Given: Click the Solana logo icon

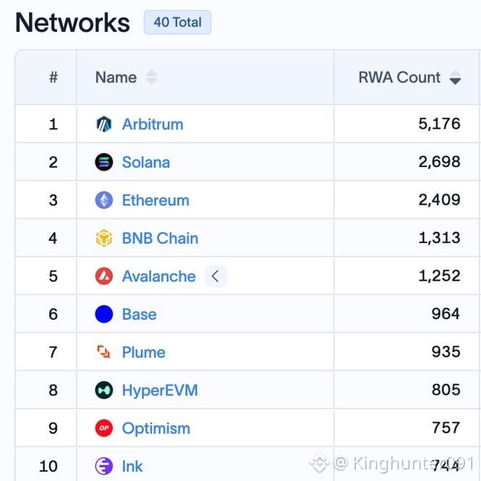Looking at the screenshot, I should coord(104,162).
